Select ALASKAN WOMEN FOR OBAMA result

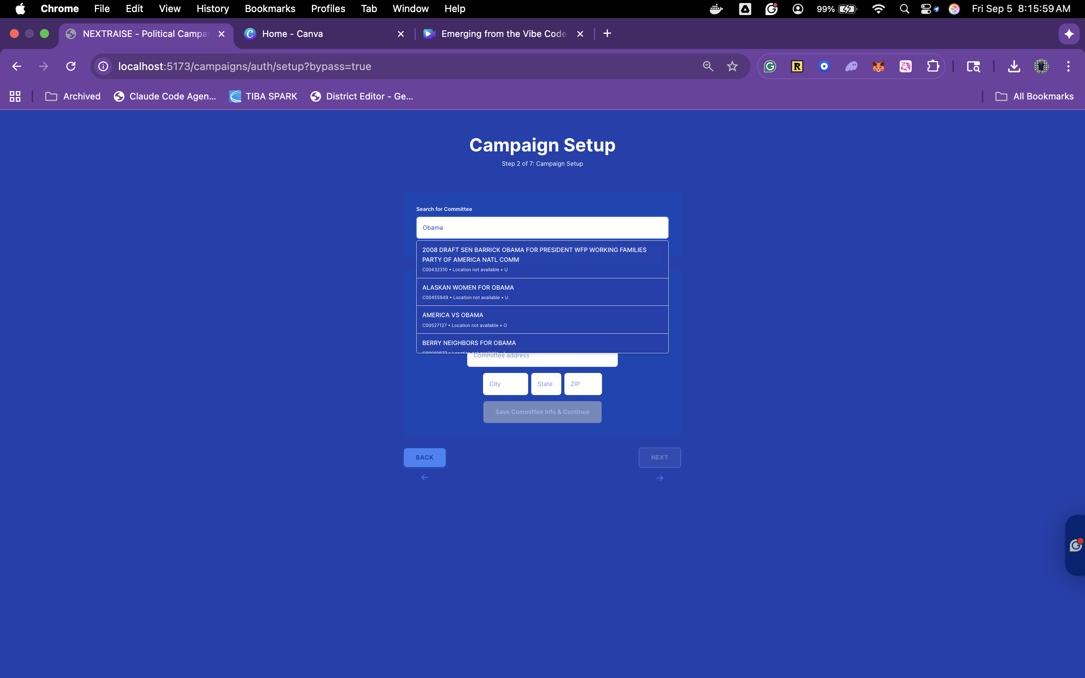click(542, 292)
